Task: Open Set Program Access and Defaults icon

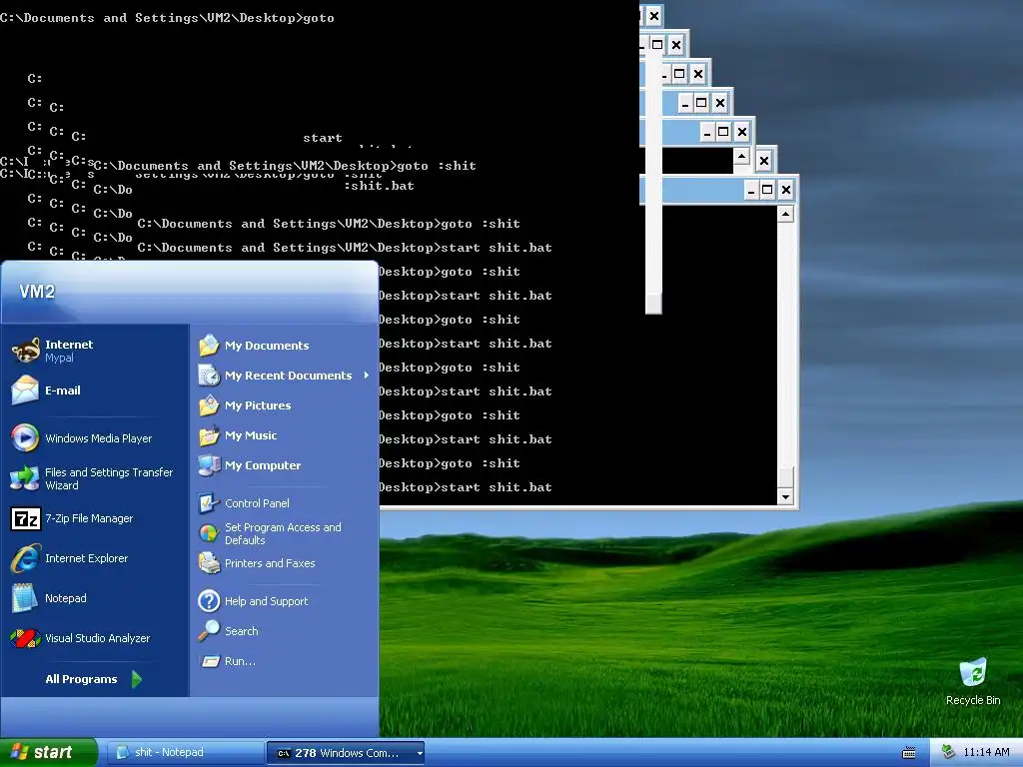Action: 210,533
